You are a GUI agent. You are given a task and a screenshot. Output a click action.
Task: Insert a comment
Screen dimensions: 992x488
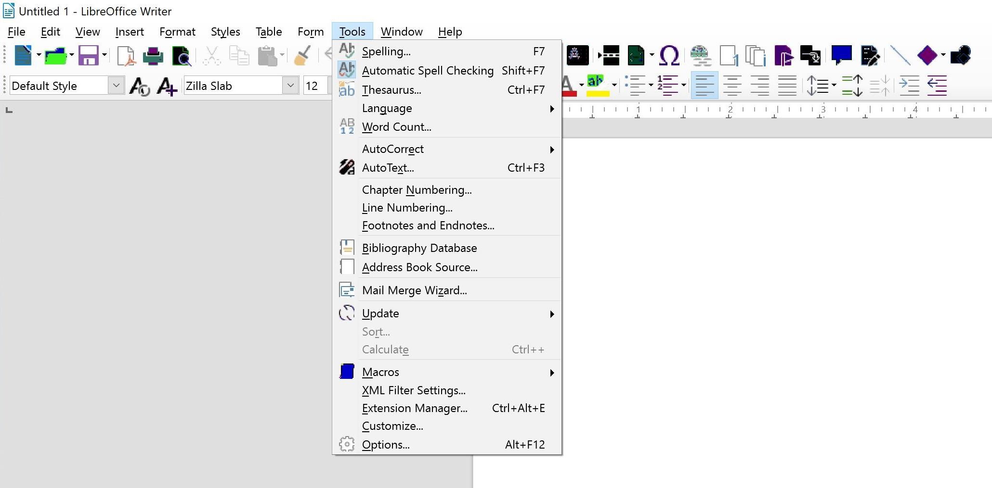pyautogui.click(x=841, y=54)
